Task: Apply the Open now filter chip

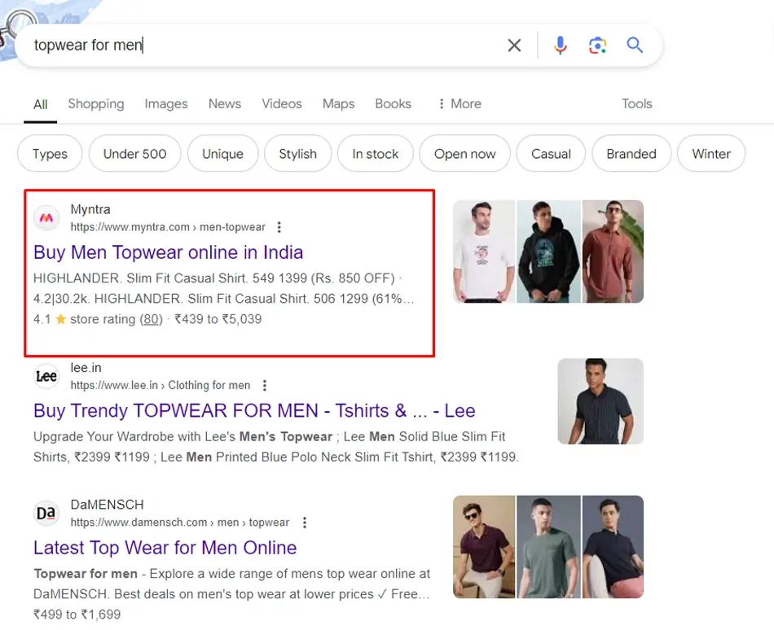Action: coord(464,154)
